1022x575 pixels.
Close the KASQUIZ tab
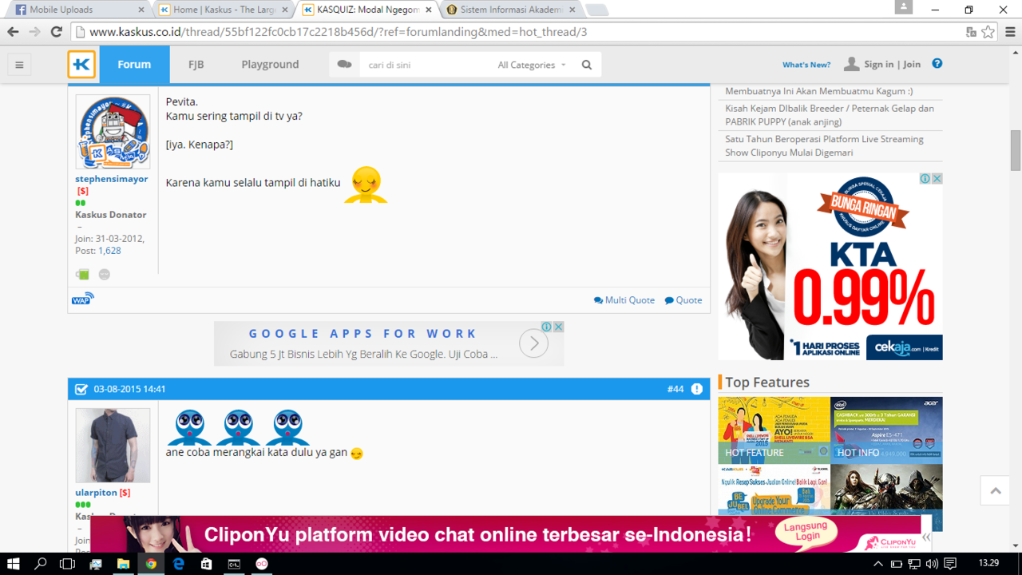pos(428,10)
